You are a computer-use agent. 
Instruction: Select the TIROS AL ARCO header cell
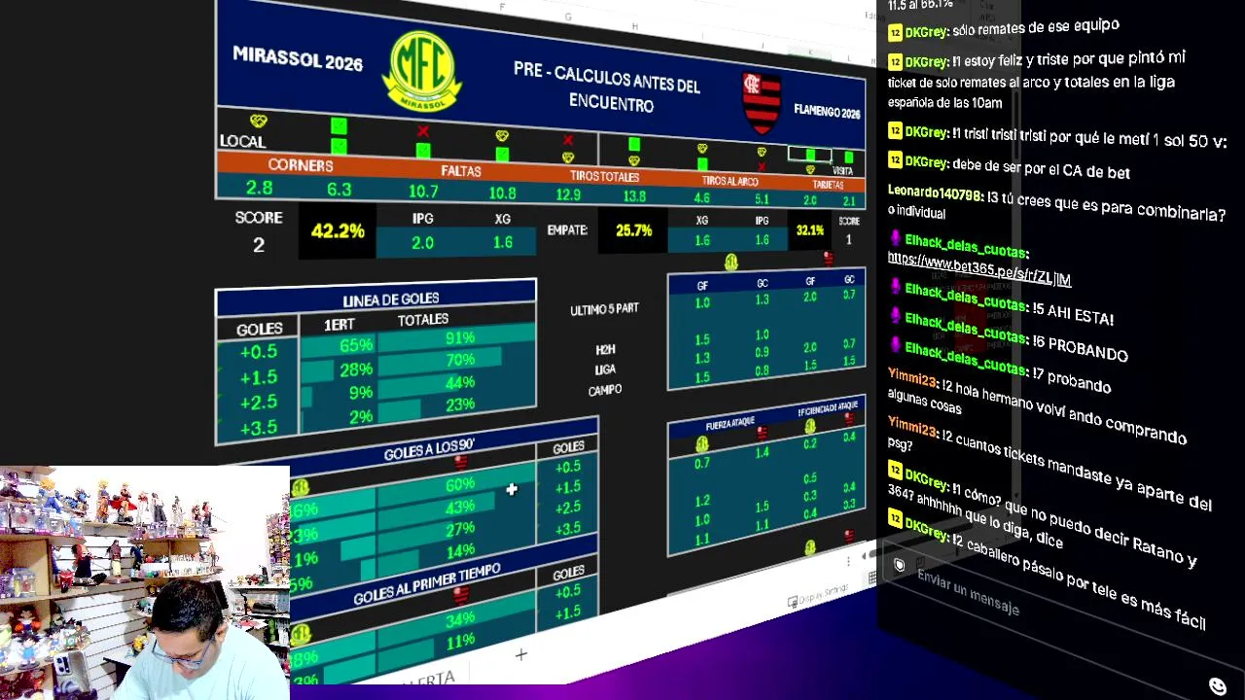click(x=729, y=181)
